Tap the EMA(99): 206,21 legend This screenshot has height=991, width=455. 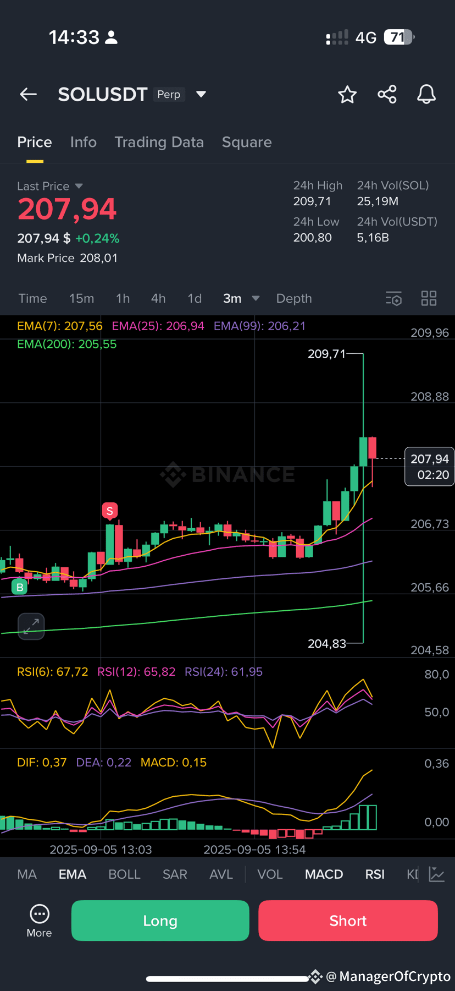click(x=259, y=326)
